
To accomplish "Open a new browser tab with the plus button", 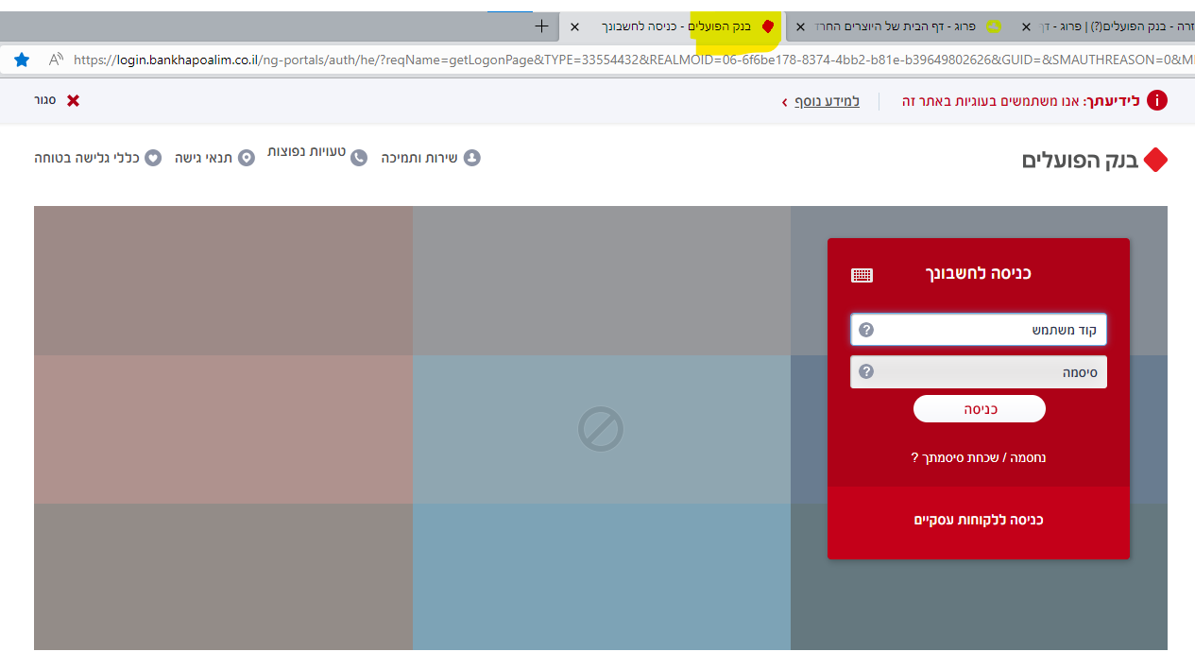I will click(541, 26).
